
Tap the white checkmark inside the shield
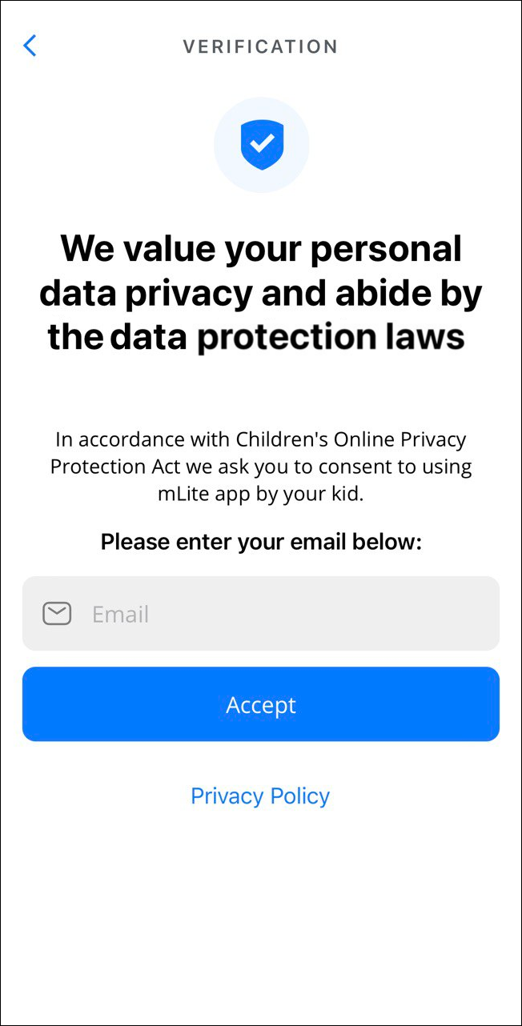point(262,144)
